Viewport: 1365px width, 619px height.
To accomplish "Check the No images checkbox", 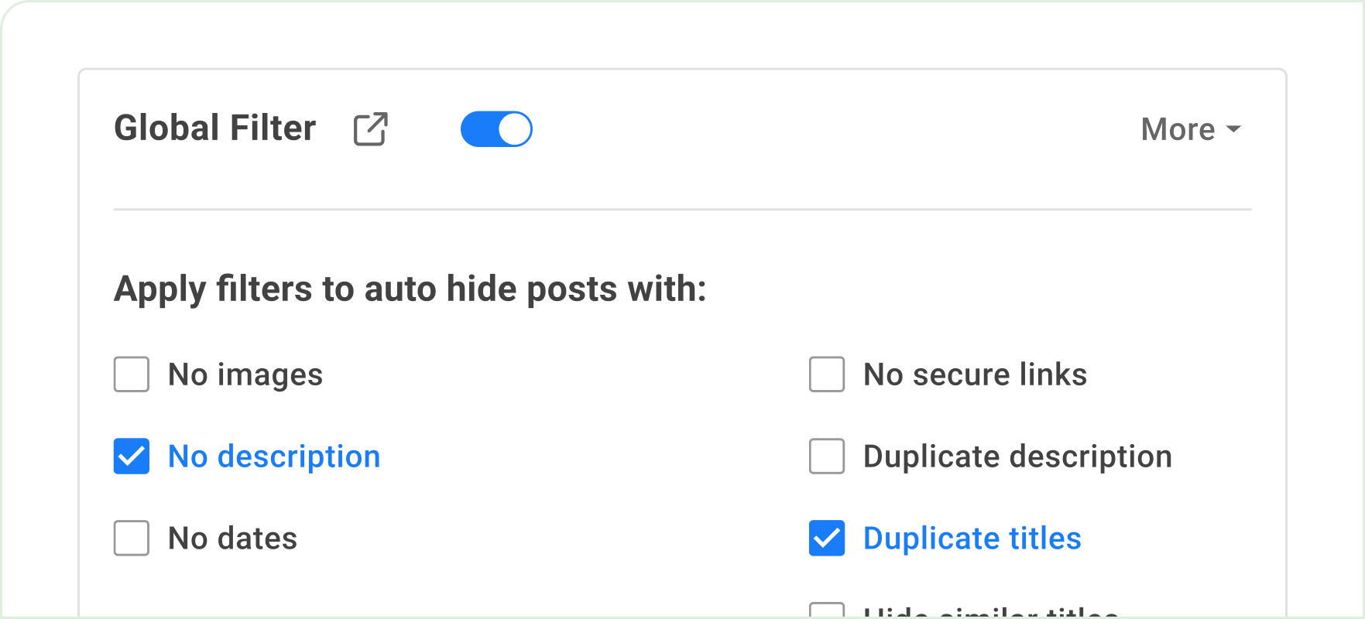I will pos(132,374).
